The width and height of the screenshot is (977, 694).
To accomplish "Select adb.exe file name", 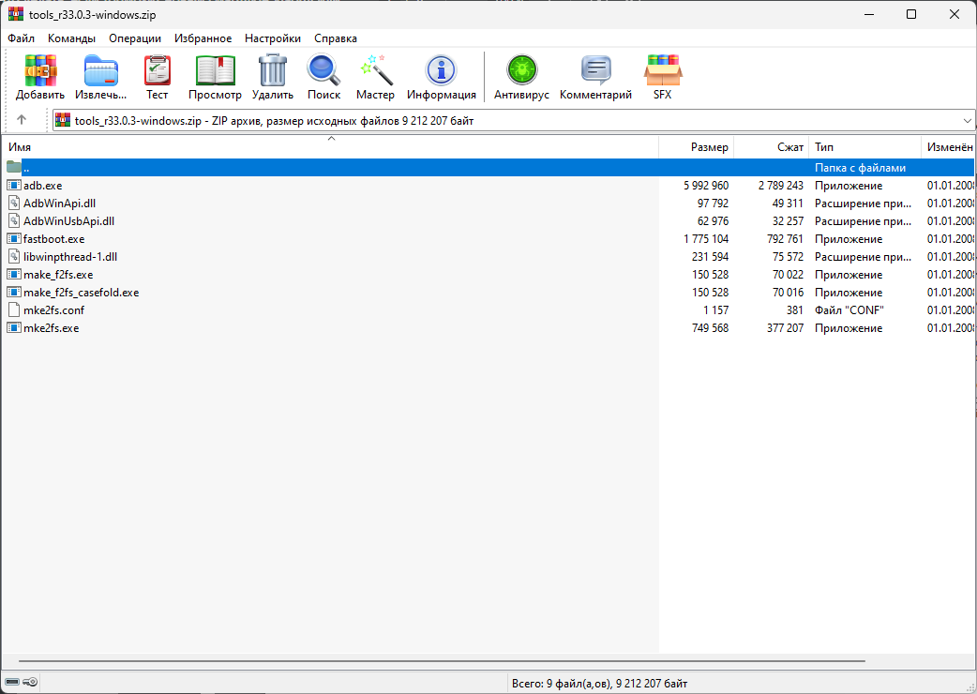I will 43,185.
